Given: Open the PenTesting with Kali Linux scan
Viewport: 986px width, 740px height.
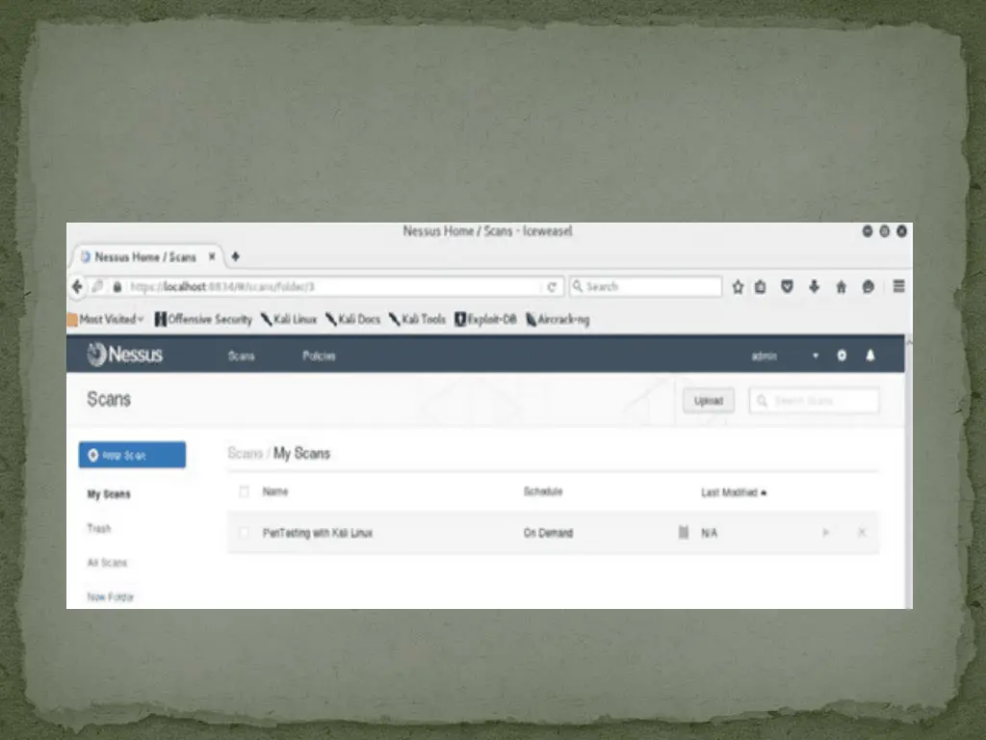Looking at the screenshot, I should pos(318,533).
